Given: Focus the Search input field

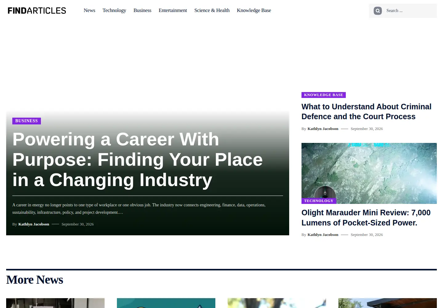Looking at the screenshot, I should 409,11.
